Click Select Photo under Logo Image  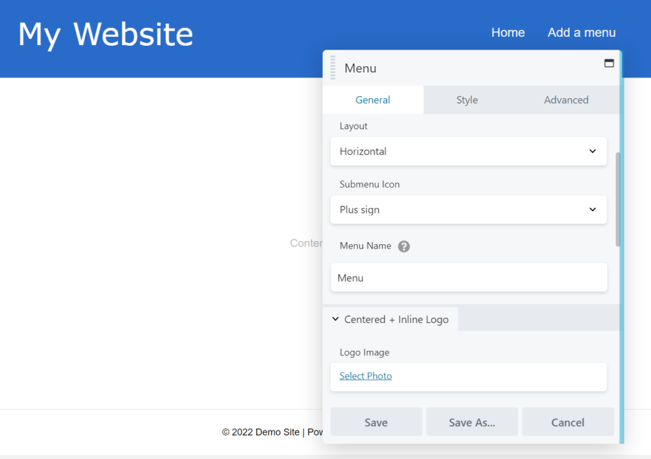(x=366, y=376)
